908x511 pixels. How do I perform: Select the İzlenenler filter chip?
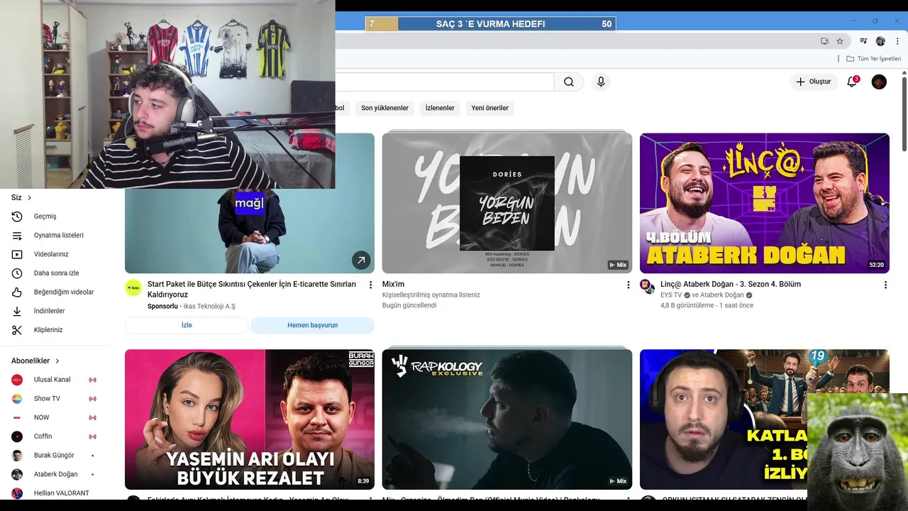click(x=440, y=108)
